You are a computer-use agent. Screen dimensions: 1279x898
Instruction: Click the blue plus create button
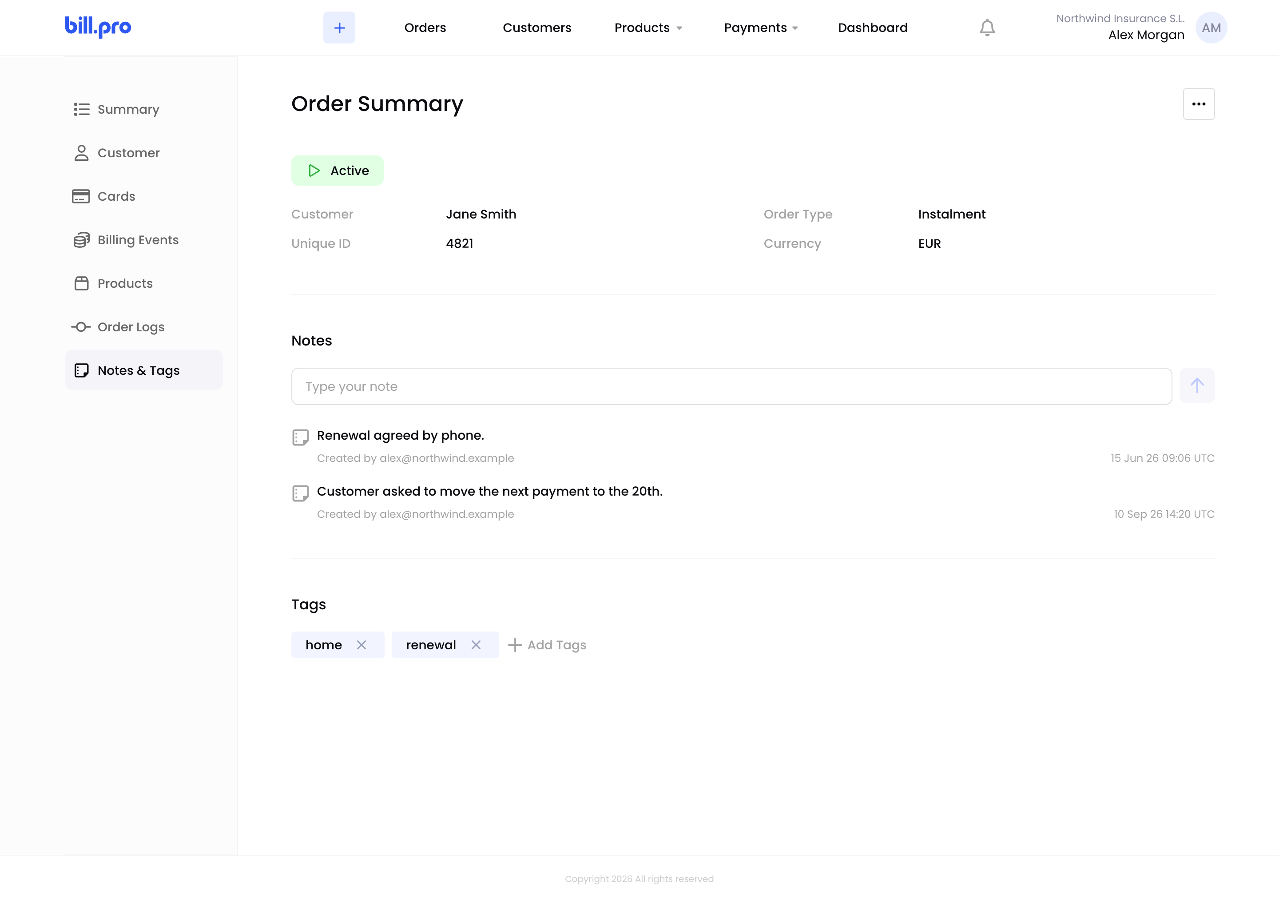[339, 27]
